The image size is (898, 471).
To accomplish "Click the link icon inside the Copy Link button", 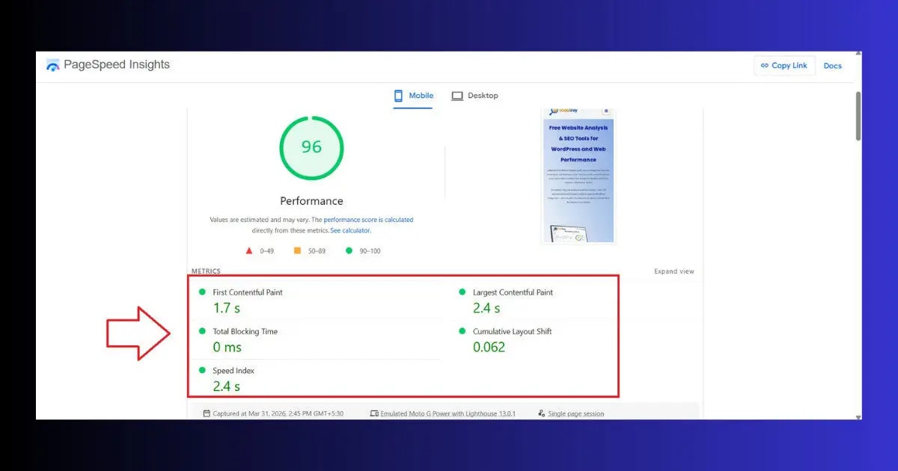I will pyautogui.click(x=766, y=66).
